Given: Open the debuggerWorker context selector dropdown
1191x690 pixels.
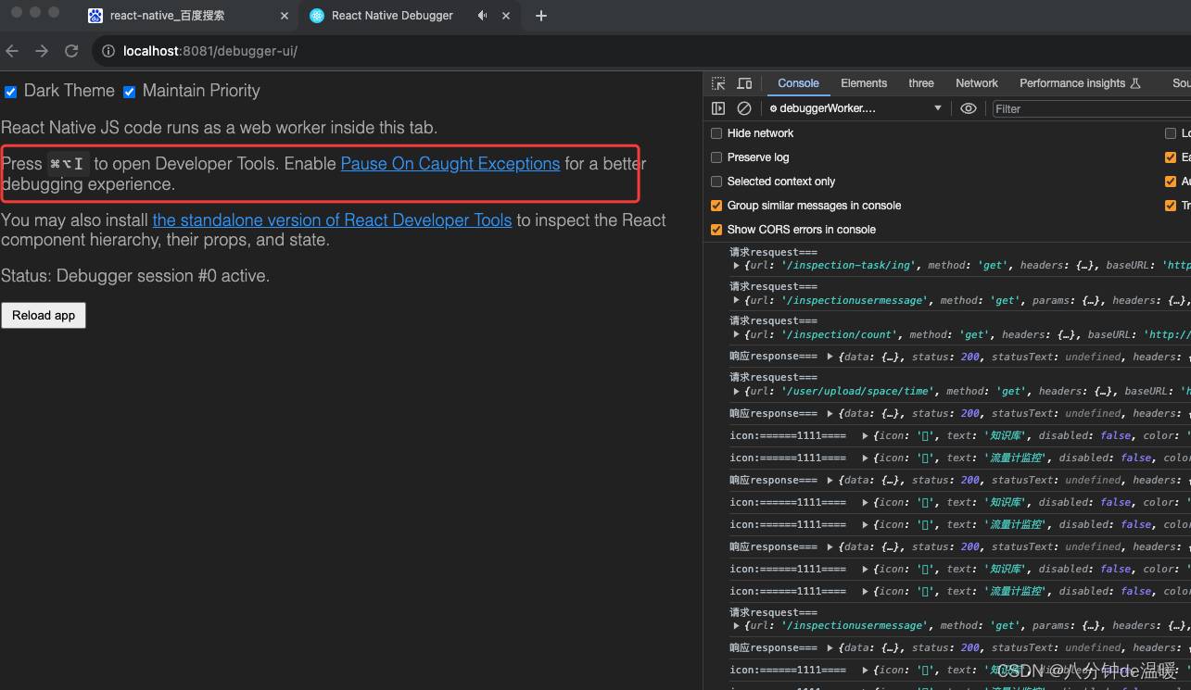Looking at the screenshot, I should 855,108.
